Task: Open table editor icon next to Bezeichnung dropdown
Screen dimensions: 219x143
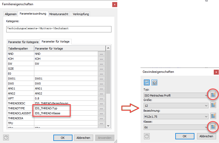Action: [x=213, y=116]
